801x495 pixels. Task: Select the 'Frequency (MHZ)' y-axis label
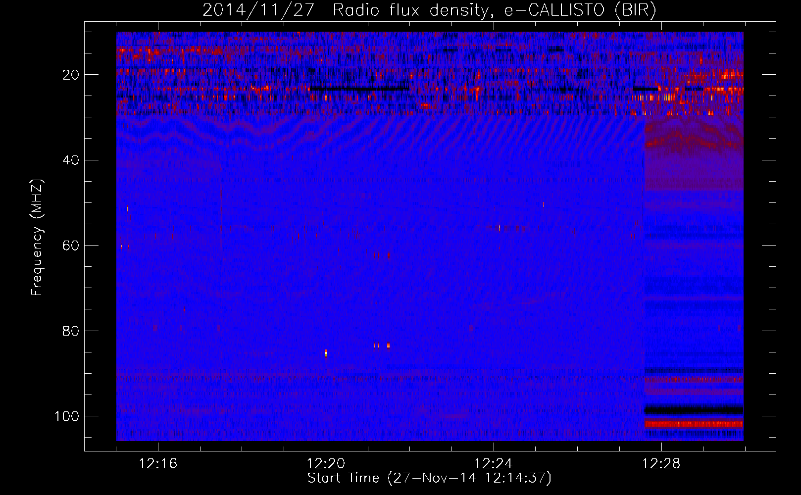tap(37, 237)
